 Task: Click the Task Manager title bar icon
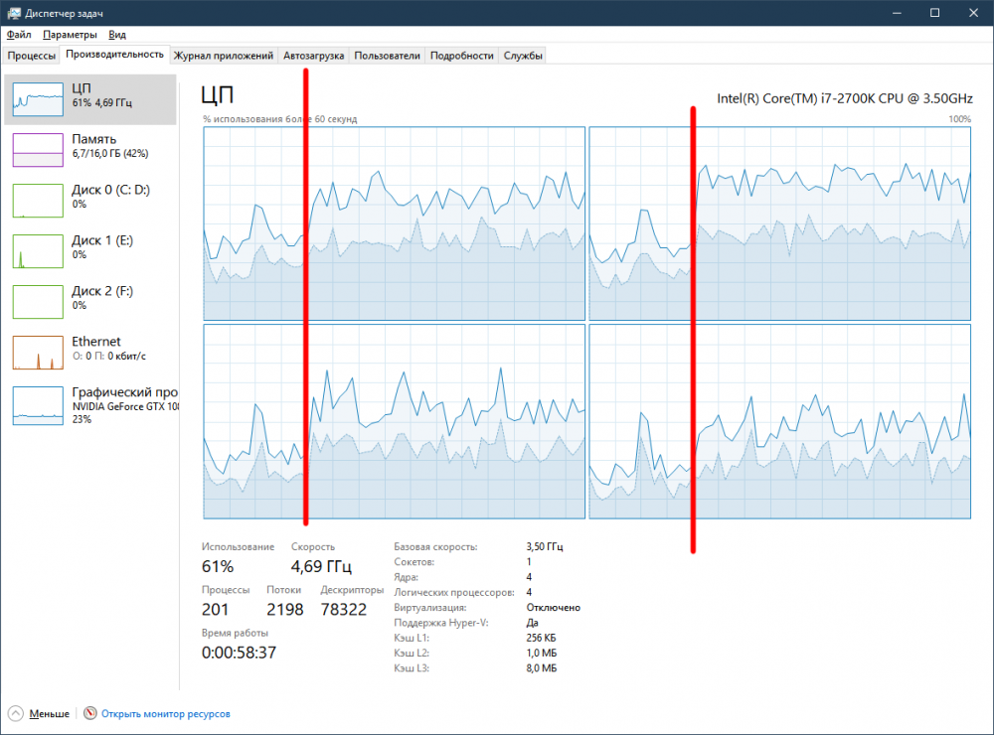pyautogui.click(x=13, y=13)
